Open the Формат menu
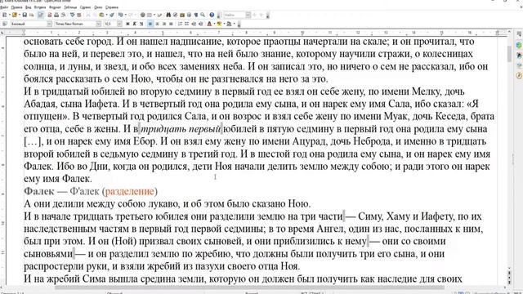 [x=55, y=7]
